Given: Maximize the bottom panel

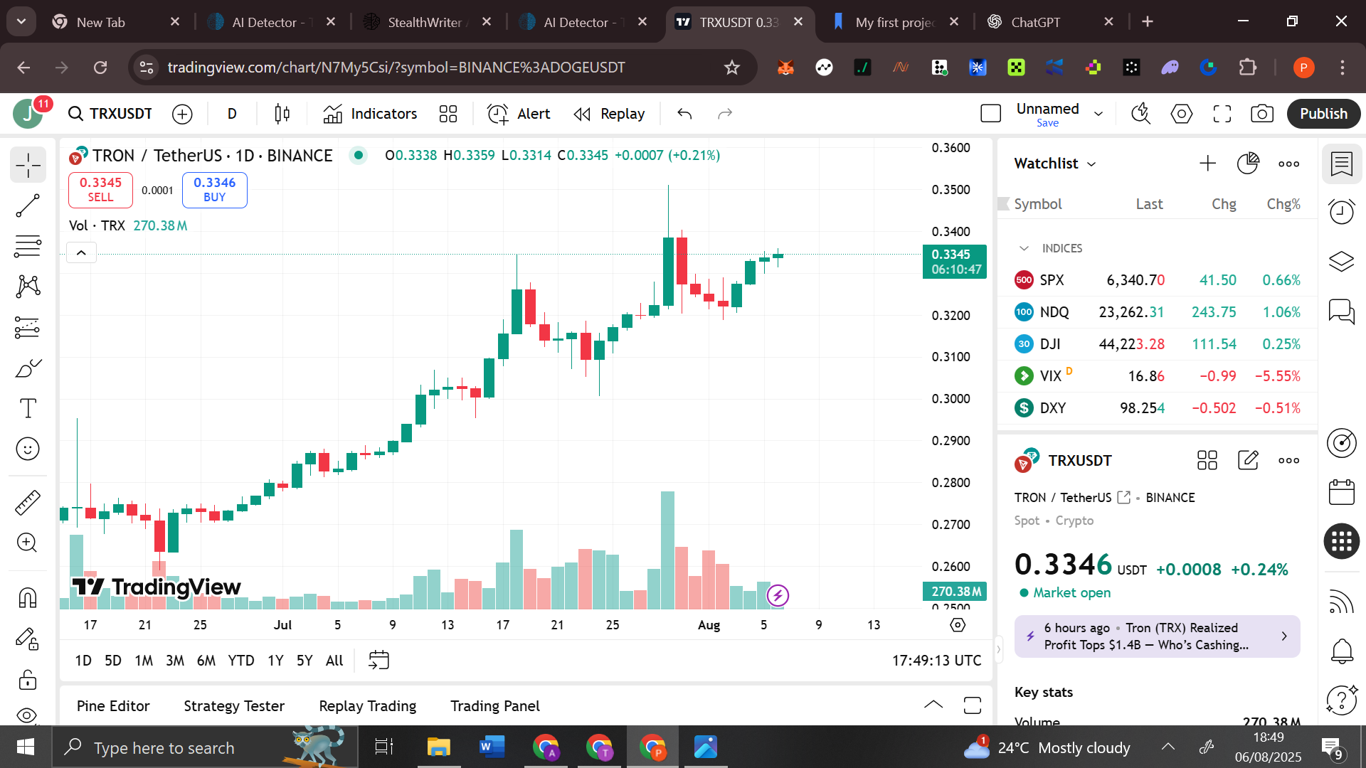Looking at the screenshot, I should point(973,705).
